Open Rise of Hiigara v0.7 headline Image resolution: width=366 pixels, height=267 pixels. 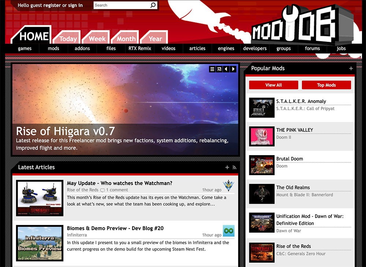pyautogui.click(x=66, y=131)
